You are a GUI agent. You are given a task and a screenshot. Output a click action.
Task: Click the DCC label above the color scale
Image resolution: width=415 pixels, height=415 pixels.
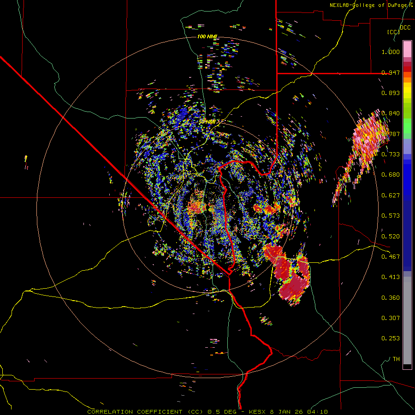(x=405, y=27)
